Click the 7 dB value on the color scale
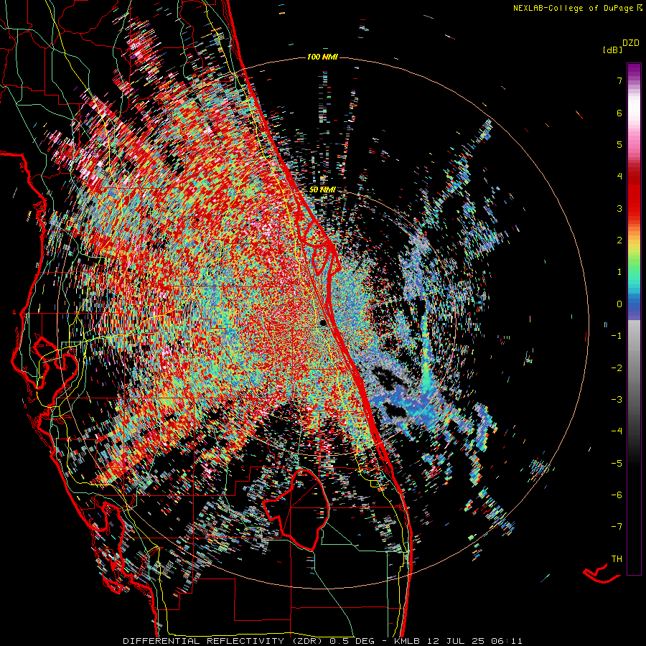646x646 pixels. (x=619, y=80)
